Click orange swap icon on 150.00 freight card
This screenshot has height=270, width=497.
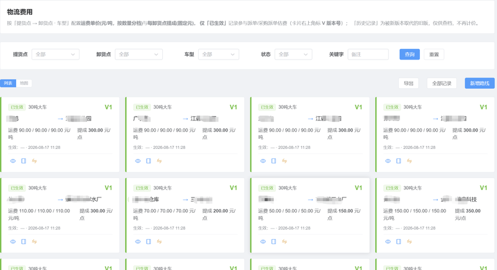[409, 241]
